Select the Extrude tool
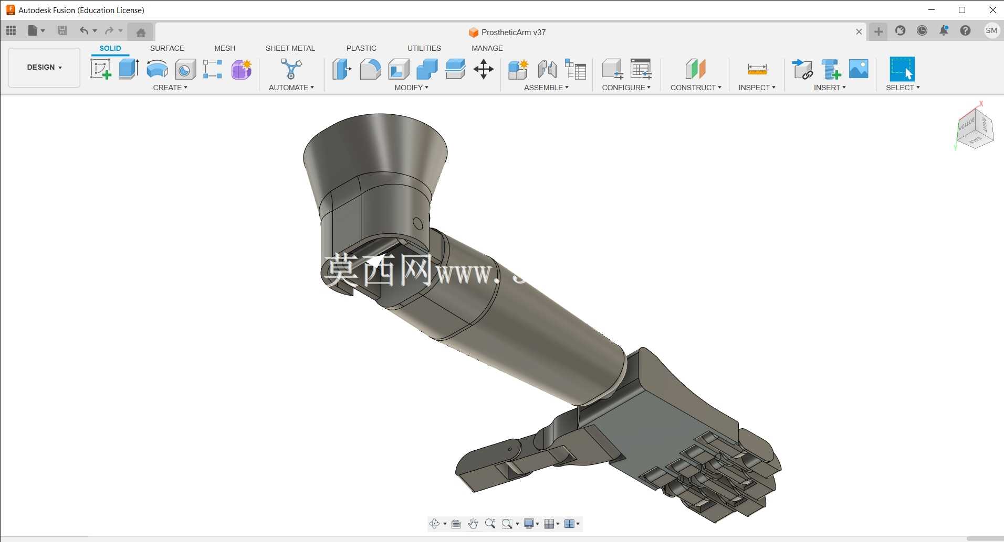1004x542 pixels. pyautogui.click(x=129, y=69)
